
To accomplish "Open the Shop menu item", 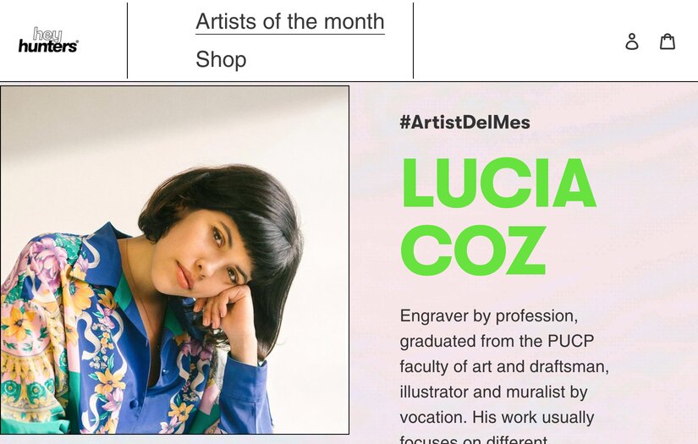I will point(221,59).
